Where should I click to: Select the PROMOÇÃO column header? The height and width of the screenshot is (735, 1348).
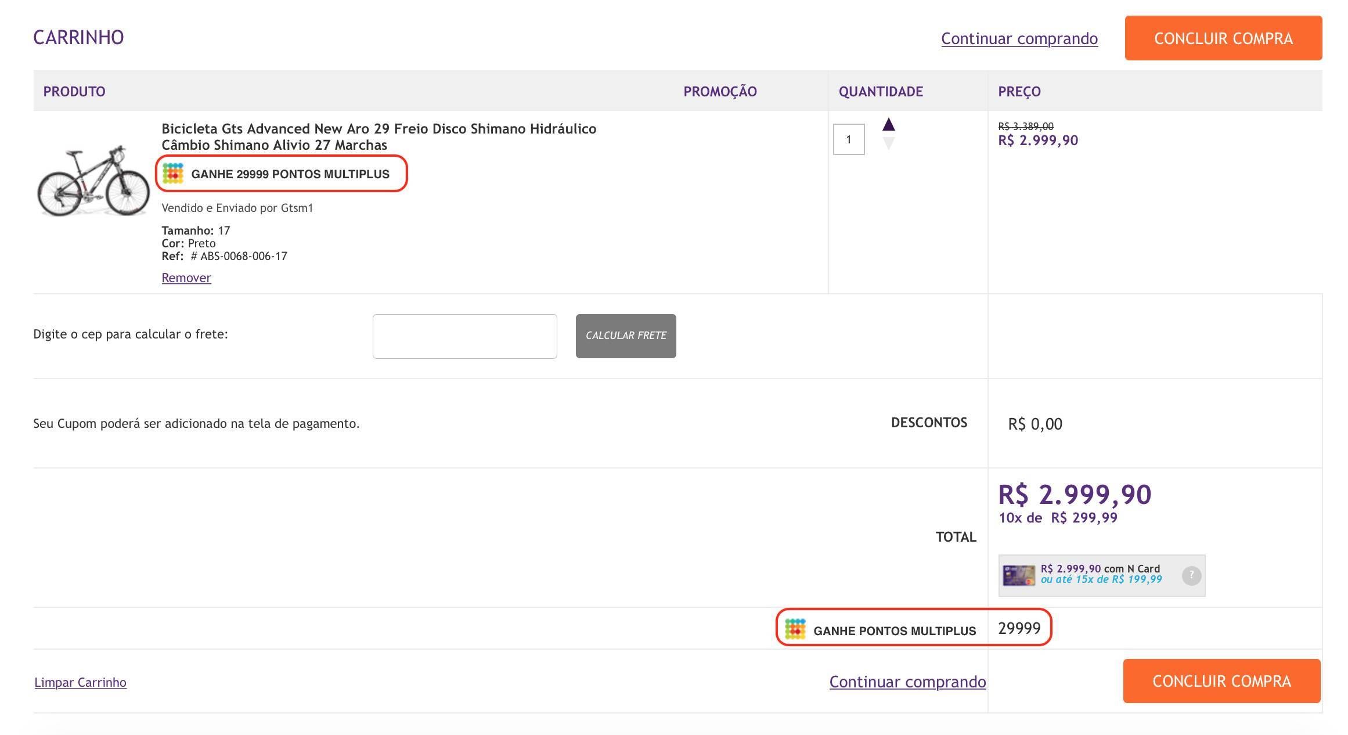coord(720,91)
